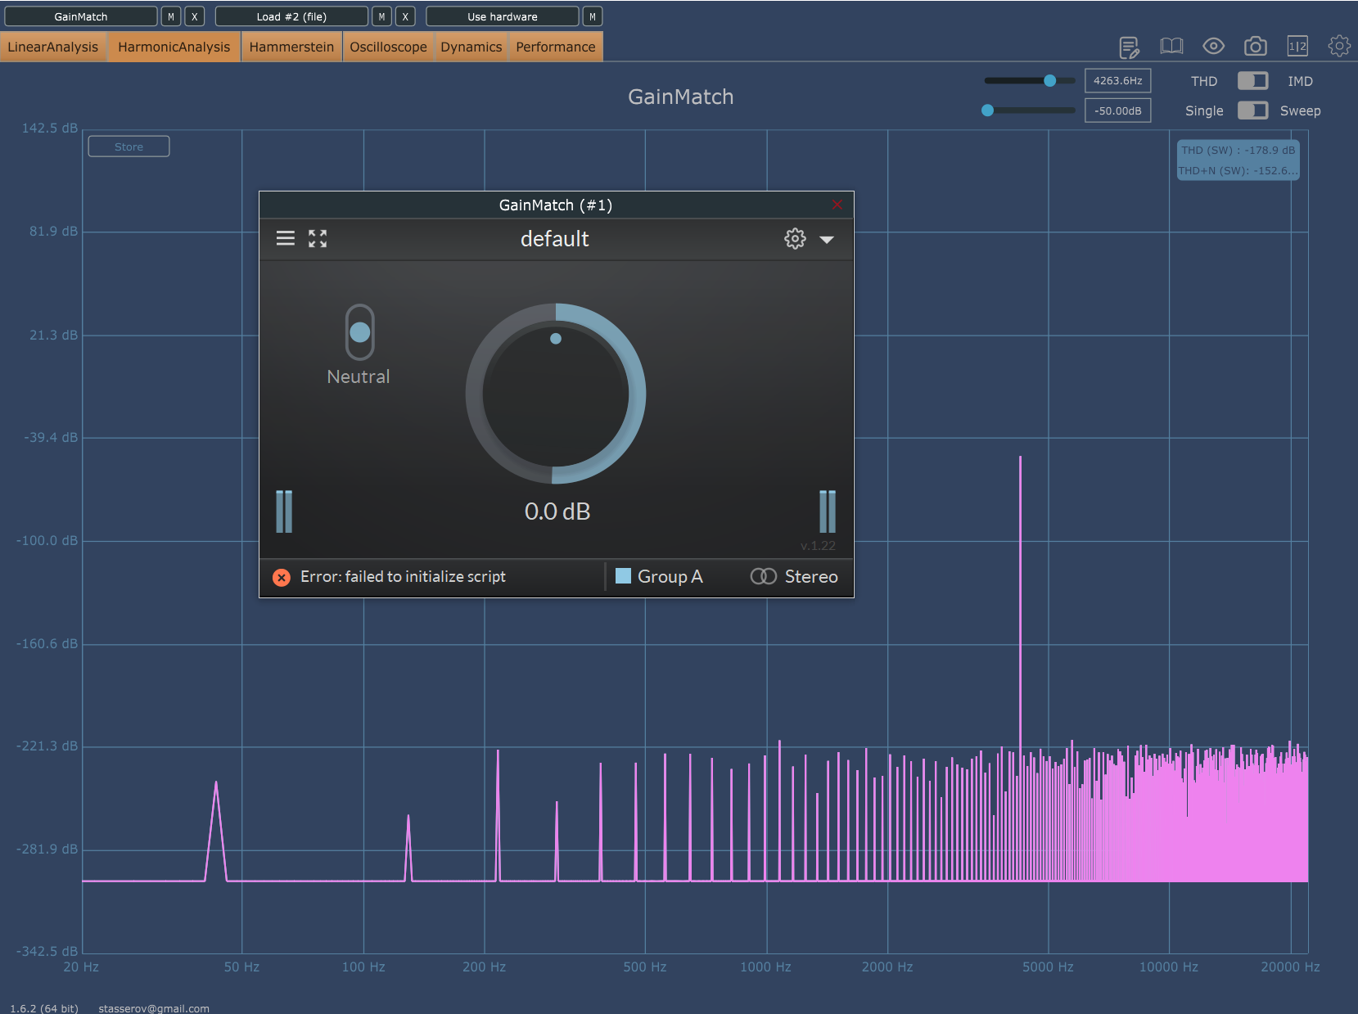The image size is (1358, 1014).
Task: Click X button next to GainMatch slot
Action: (x=195, y=16)
